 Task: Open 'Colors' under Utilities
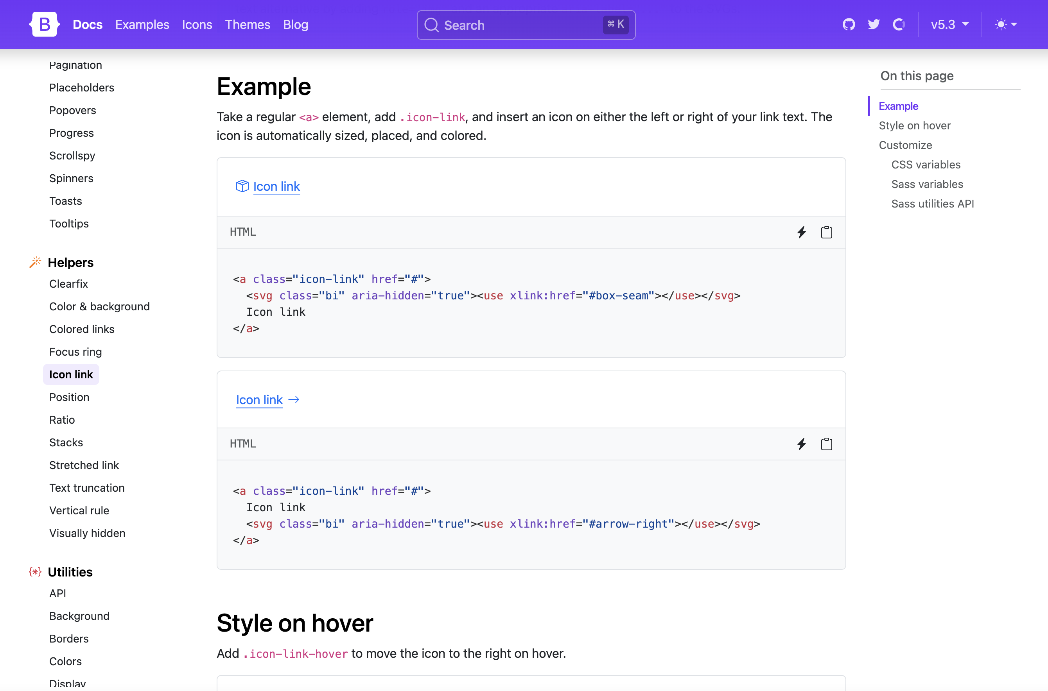65,661
